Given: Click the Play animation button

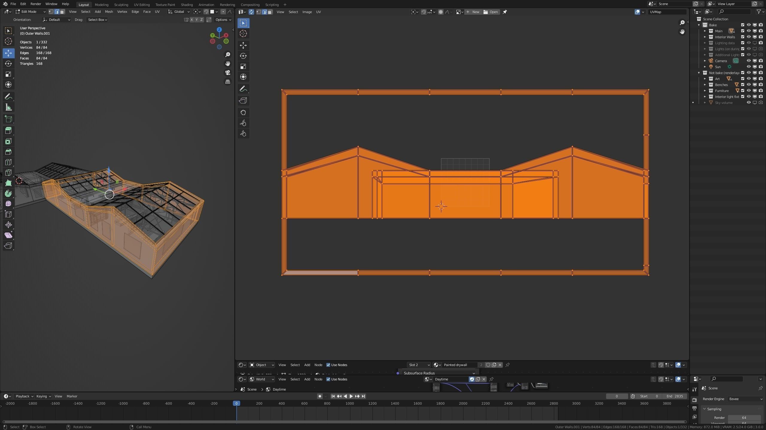Looking at the screenshot, I should 351,396.
